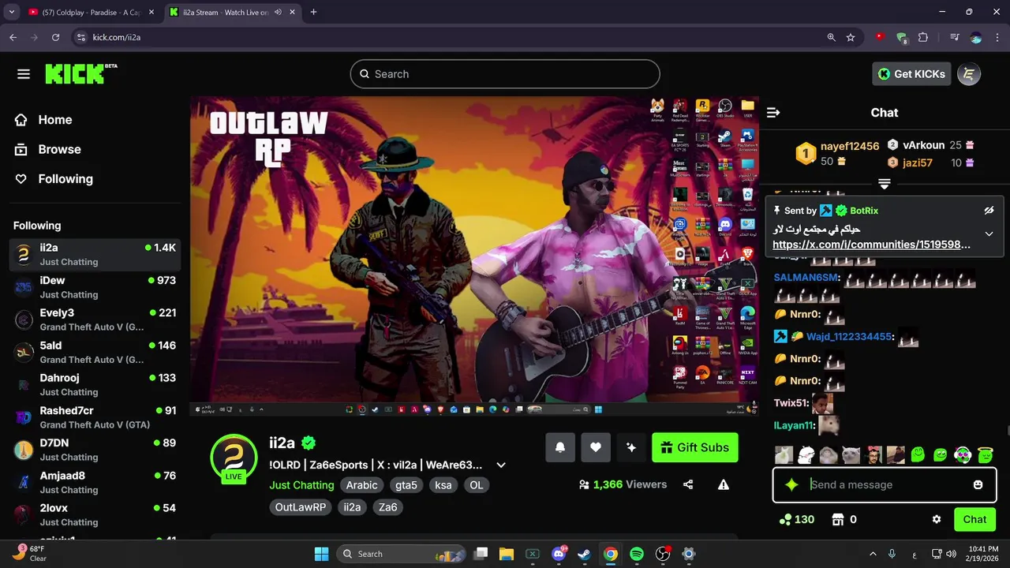Go back to previous page
This screenshot has width=1010, height=568.
tap(13, 37)
